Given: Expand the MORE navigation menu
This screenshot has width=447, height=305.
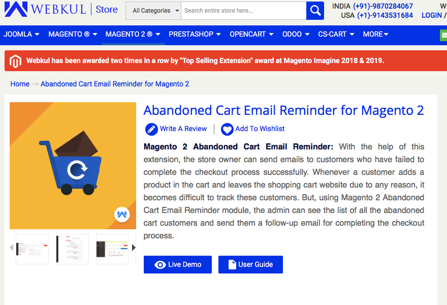Looking at the screenshot, I should tap(375, 34).
